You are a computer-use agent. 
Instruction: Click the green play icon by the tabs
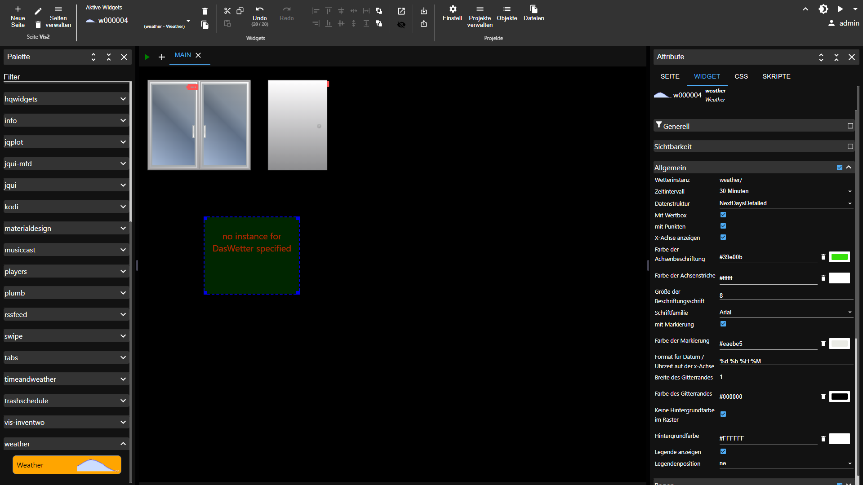tap(147, 57)
